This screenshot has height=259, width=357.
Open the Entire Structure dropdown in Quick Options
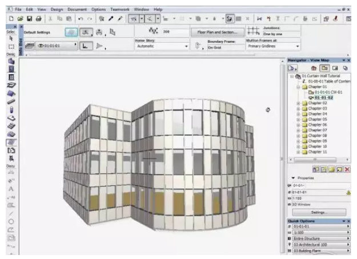[x=321, y=238]
